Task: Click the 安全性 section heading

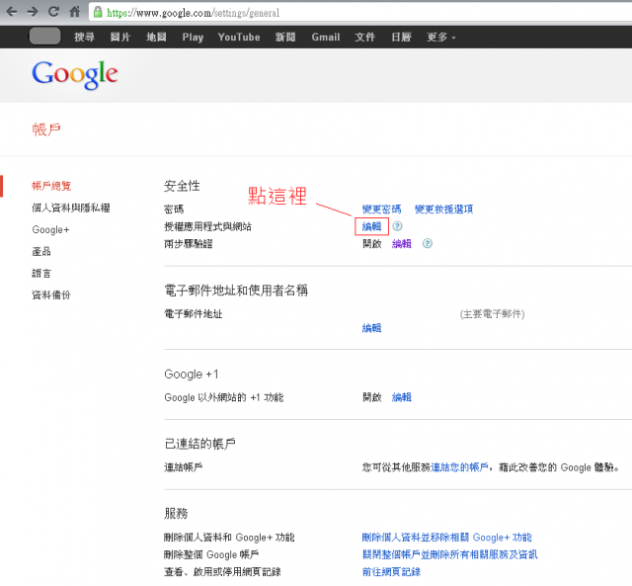Action: (x=182, y=186)
